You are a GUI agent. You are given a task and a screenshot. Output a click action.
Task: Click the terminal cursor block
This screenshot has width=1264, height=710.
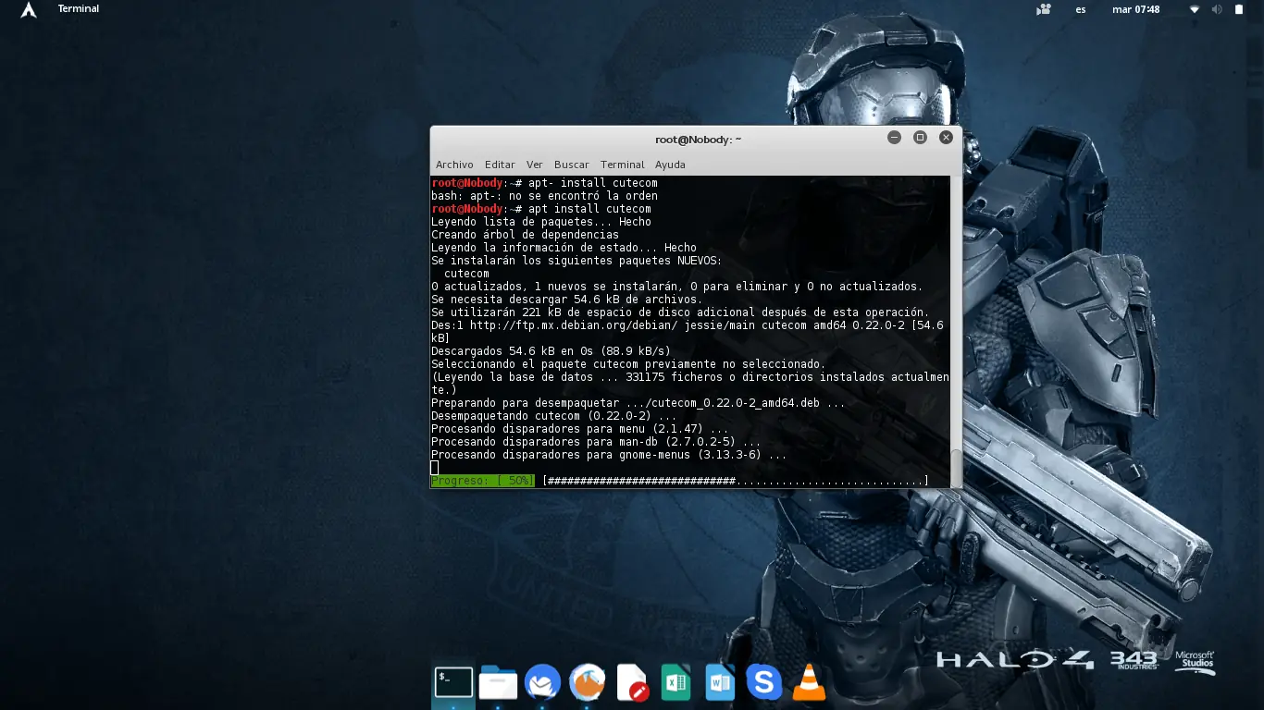(435, 468)
